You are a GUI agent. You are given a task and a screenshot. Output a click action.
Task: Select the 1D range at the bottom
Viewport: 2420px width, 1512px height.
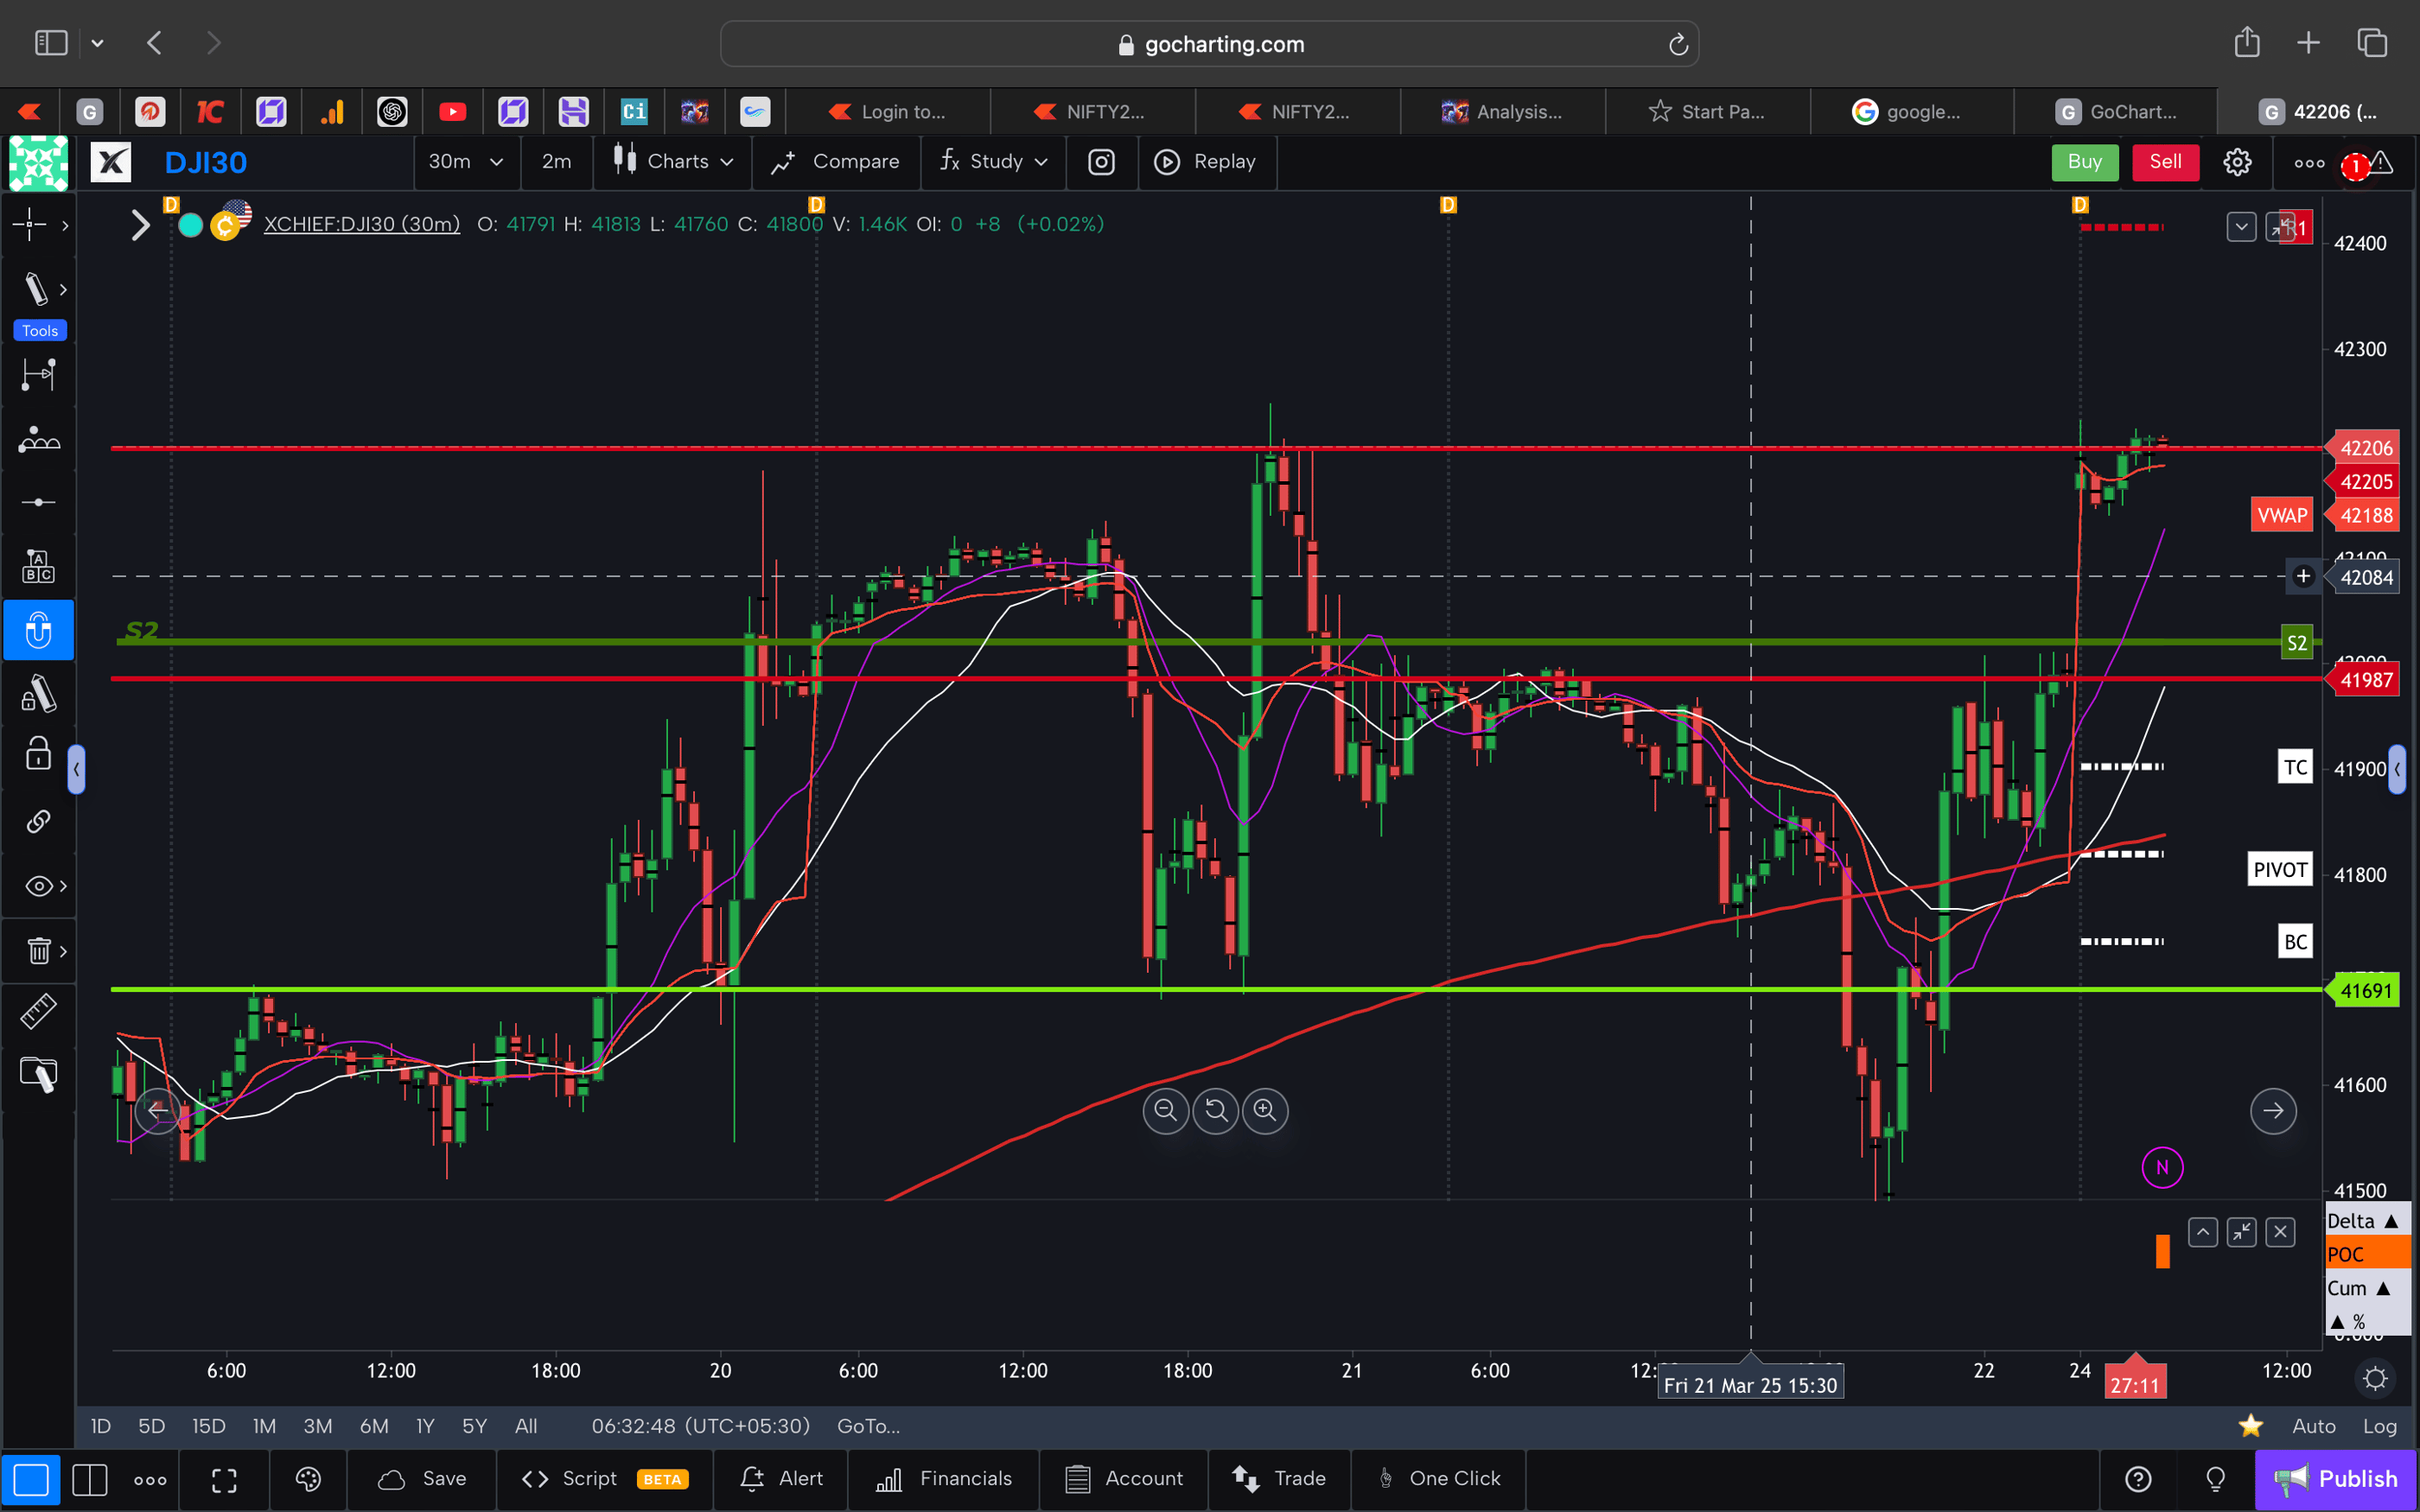click(100, 1426)
